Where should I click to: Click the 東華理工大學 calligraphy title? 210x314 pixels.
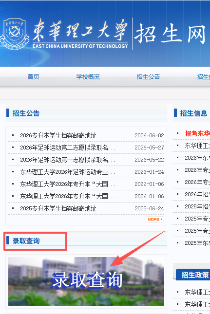point(80,30)
